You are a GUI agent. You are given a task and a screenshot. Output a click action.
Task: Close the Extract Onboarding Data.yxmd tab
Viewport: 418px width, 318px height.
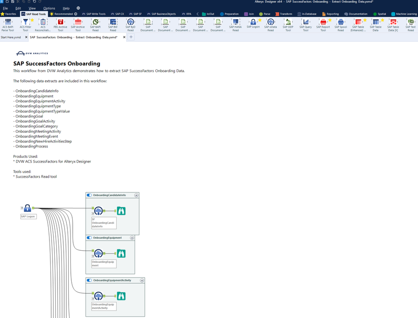(x=124, y=37)
